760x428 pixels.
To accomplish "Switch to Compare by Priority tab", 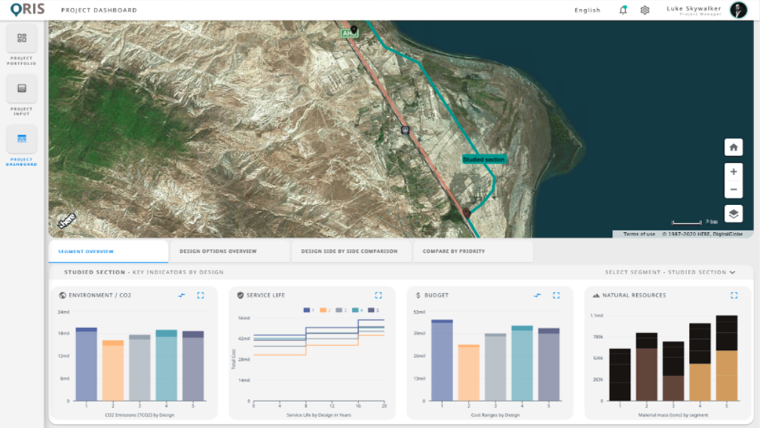I will 454,251.
